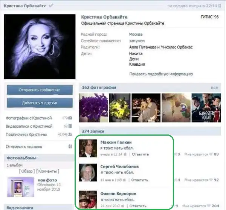Collapse the Фотоальбомы section header

tap(21, 158)
